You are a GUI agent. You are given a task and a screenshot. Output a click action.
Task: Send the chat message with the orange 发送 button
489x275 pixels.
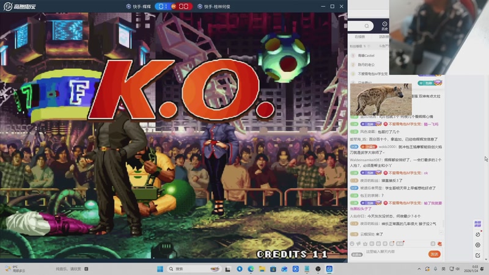click(434, 254)
